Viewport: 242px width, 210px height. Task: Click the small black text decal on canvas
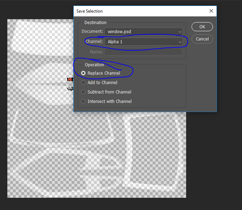pyautogui.click(x=70, y=89)
